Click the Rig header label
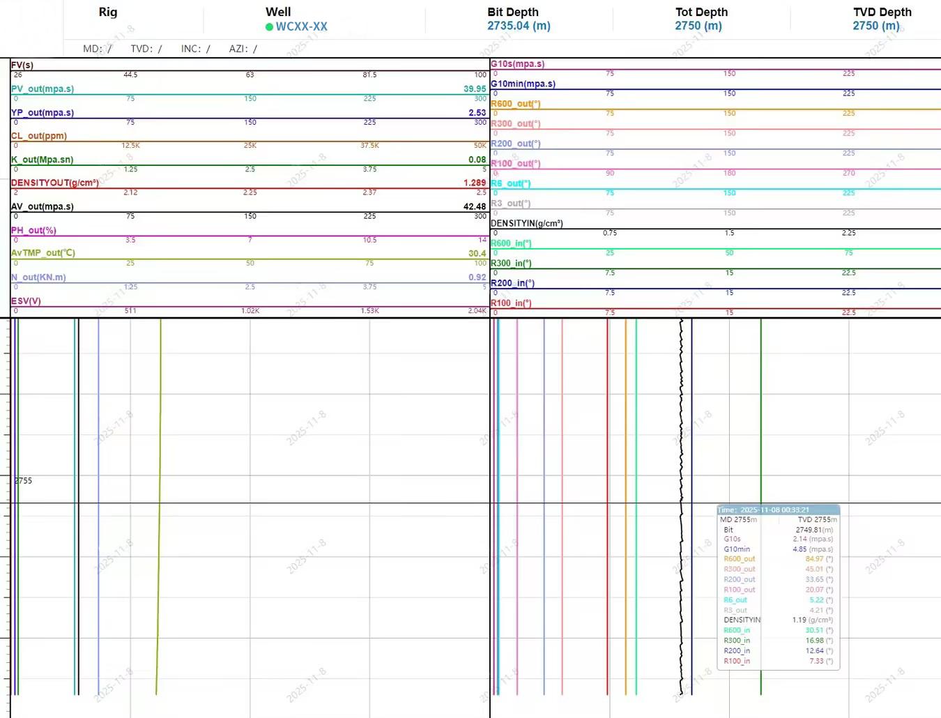 [108, 12]
